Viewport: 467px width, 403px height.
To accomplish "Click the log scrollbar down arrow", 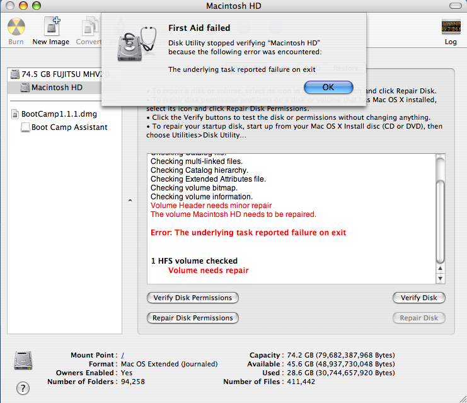I will point(440,279).
